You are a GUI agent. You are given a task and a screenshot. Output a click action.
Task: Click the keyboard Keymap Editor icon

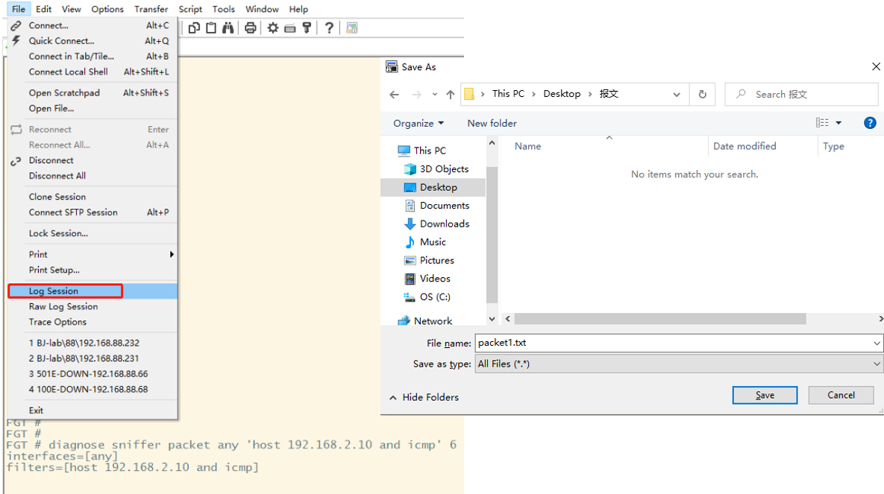[x=289, y=28]
